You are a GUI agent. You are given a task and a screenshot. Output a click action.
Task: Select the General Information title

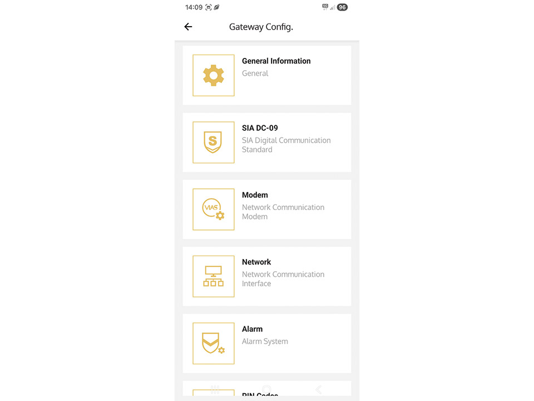(x=276, y=61)
